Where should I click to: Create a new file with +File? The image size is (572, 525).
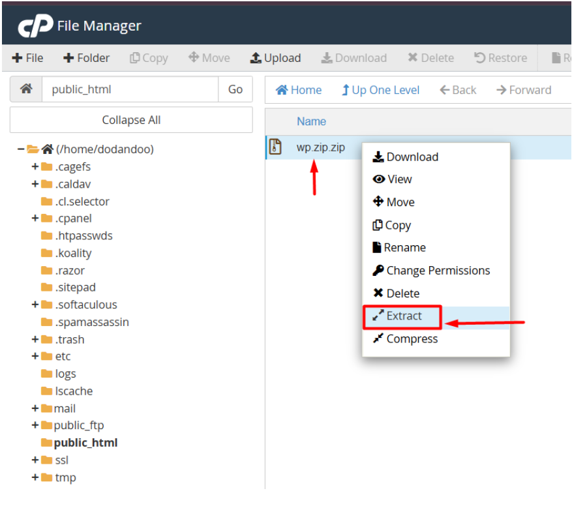27,58
